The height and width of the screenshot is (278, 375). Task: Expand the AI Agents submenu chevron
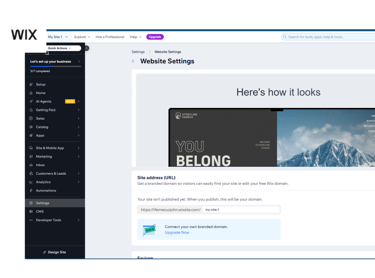pos(79,101)
